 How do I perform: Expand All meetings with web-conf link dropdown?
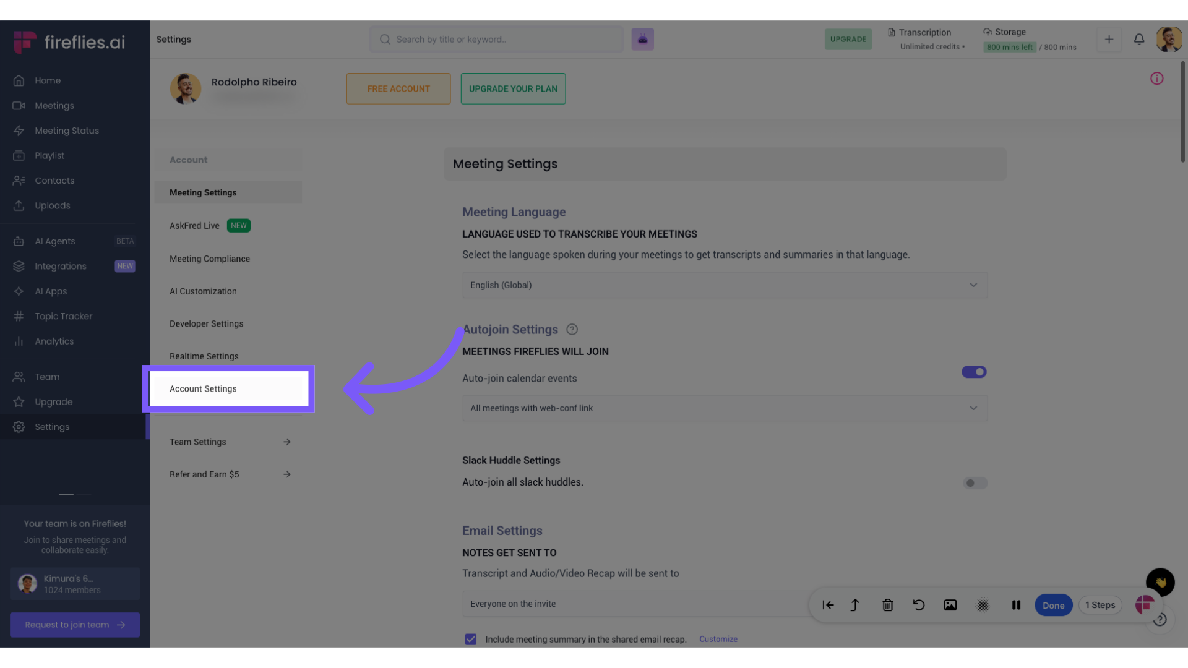coord(724,408)
